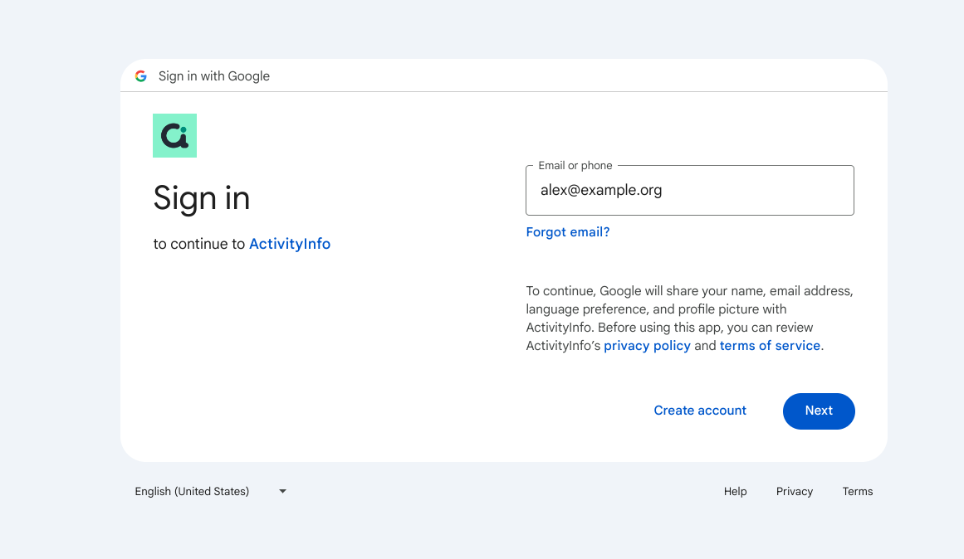Focus the Email or phone field
The image size is (964, 559).
[x=690, y=191]
